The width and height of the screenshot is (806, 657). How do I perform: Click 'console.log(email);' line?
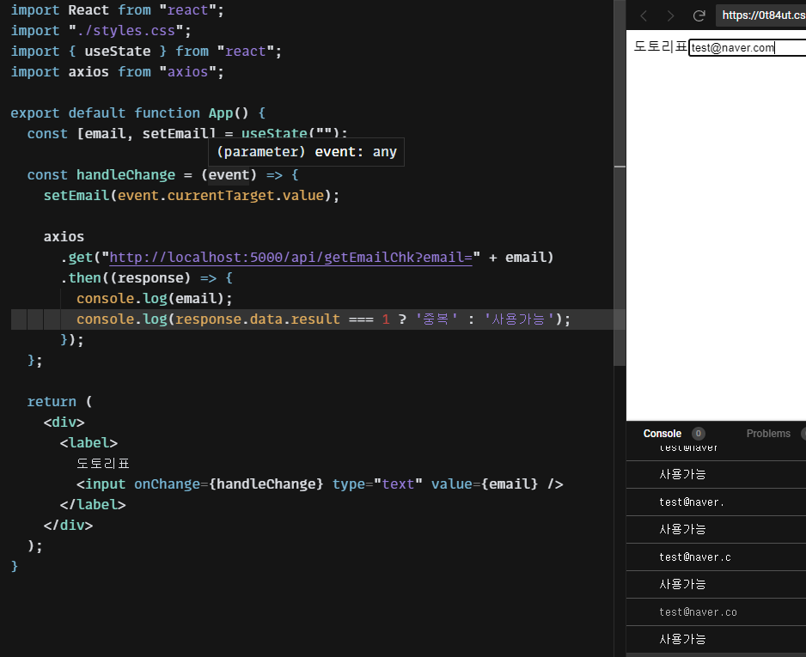[x=155, y=299]
